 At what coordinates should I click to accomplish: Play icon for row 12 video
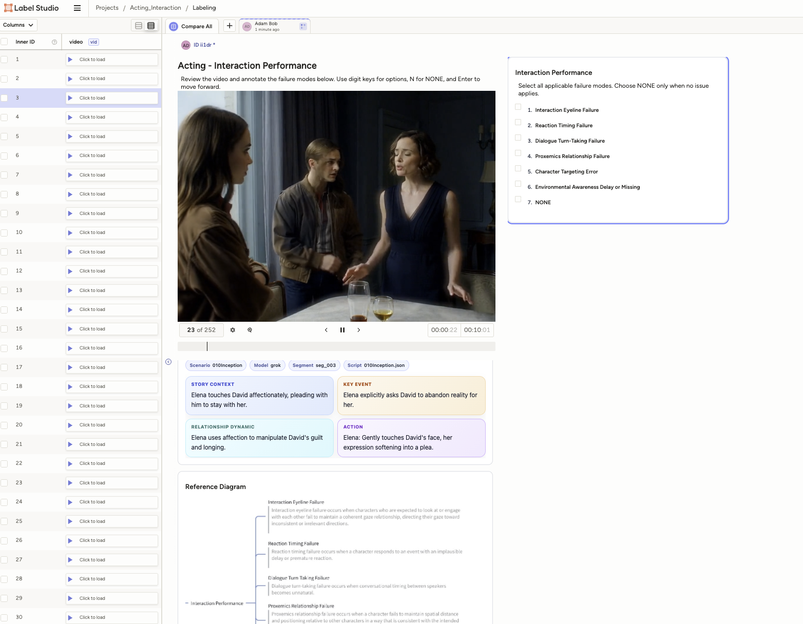click(70, 271)
